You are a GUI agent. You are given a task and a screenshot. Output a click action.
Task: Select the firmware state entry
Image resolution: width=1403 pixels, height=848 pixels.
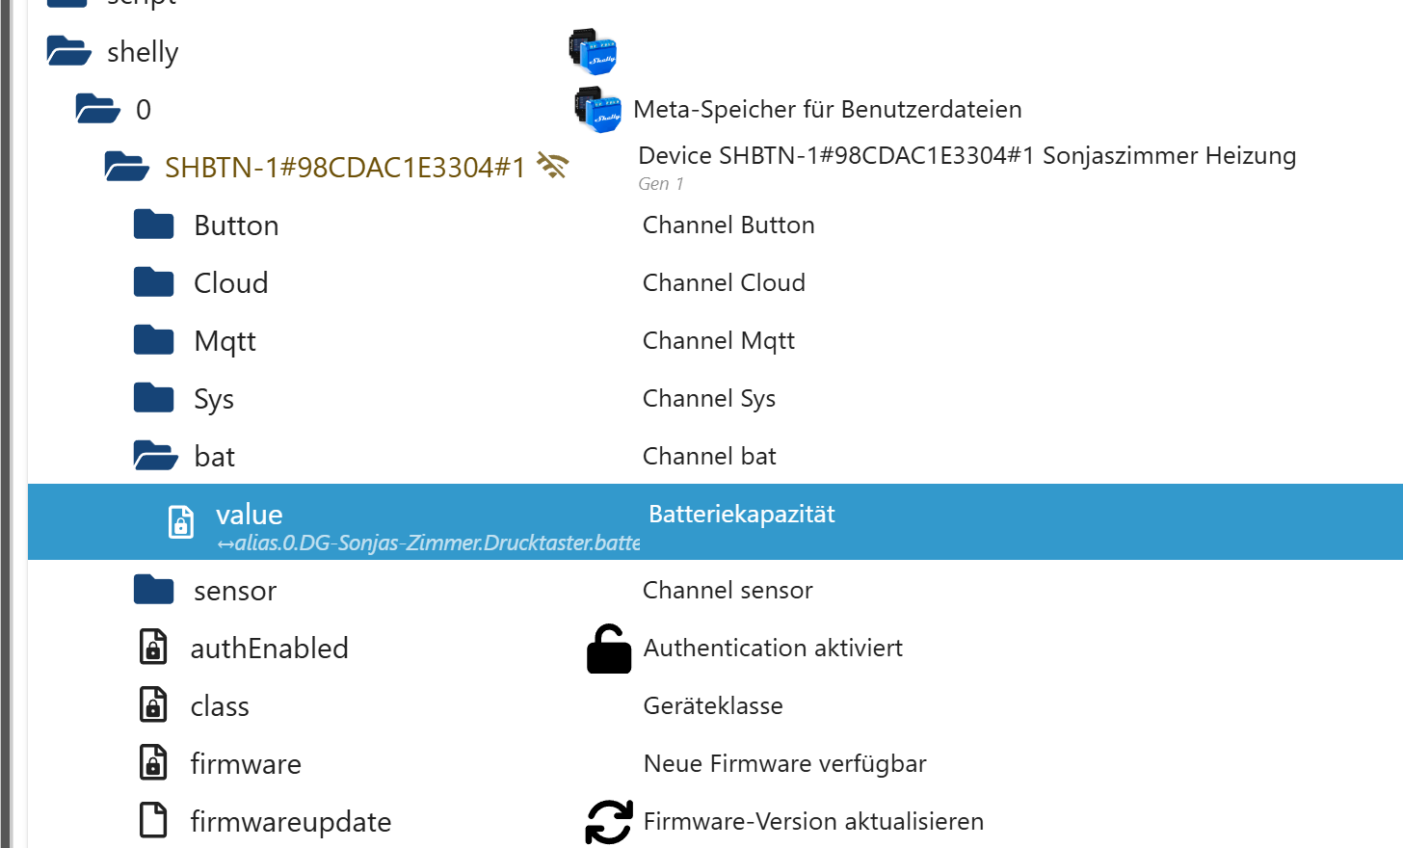click(246, 764)
